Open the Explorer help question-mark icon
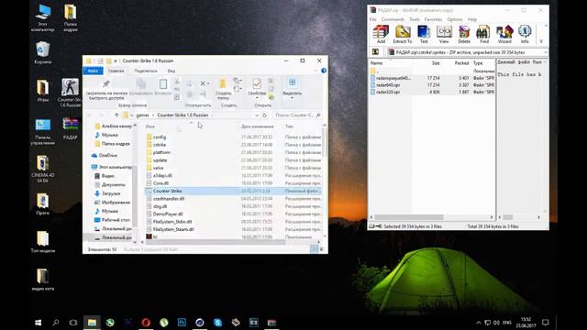The height and width of the screenshot is (330, 587). coord(324,71)
